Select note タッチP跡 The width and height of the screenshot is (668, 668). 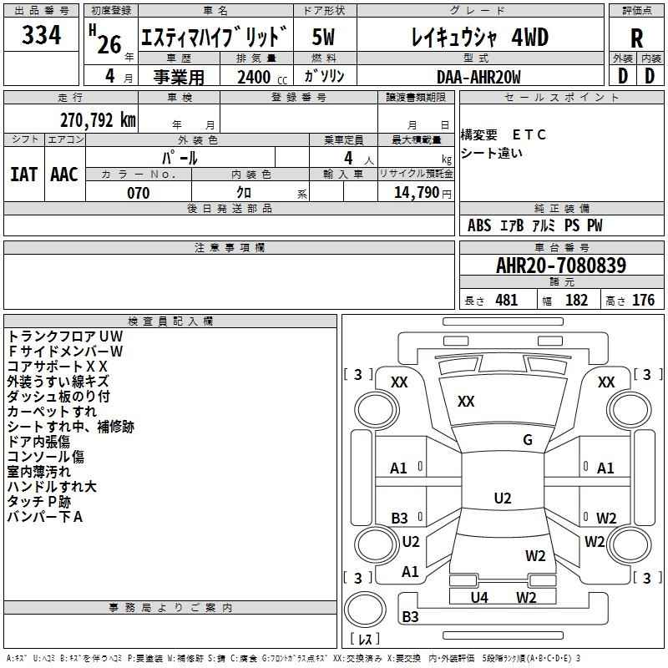38,502
